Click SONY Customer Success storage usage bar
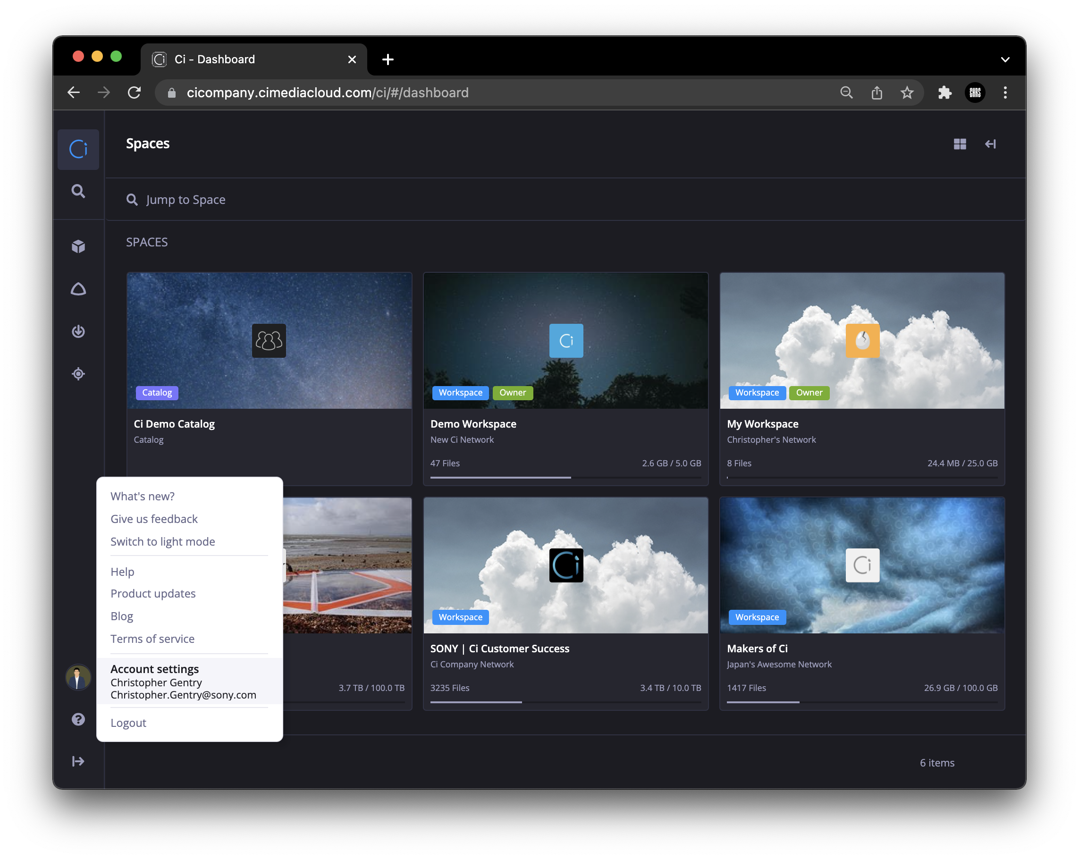1079x859 pixels. [x=565, y=702]
